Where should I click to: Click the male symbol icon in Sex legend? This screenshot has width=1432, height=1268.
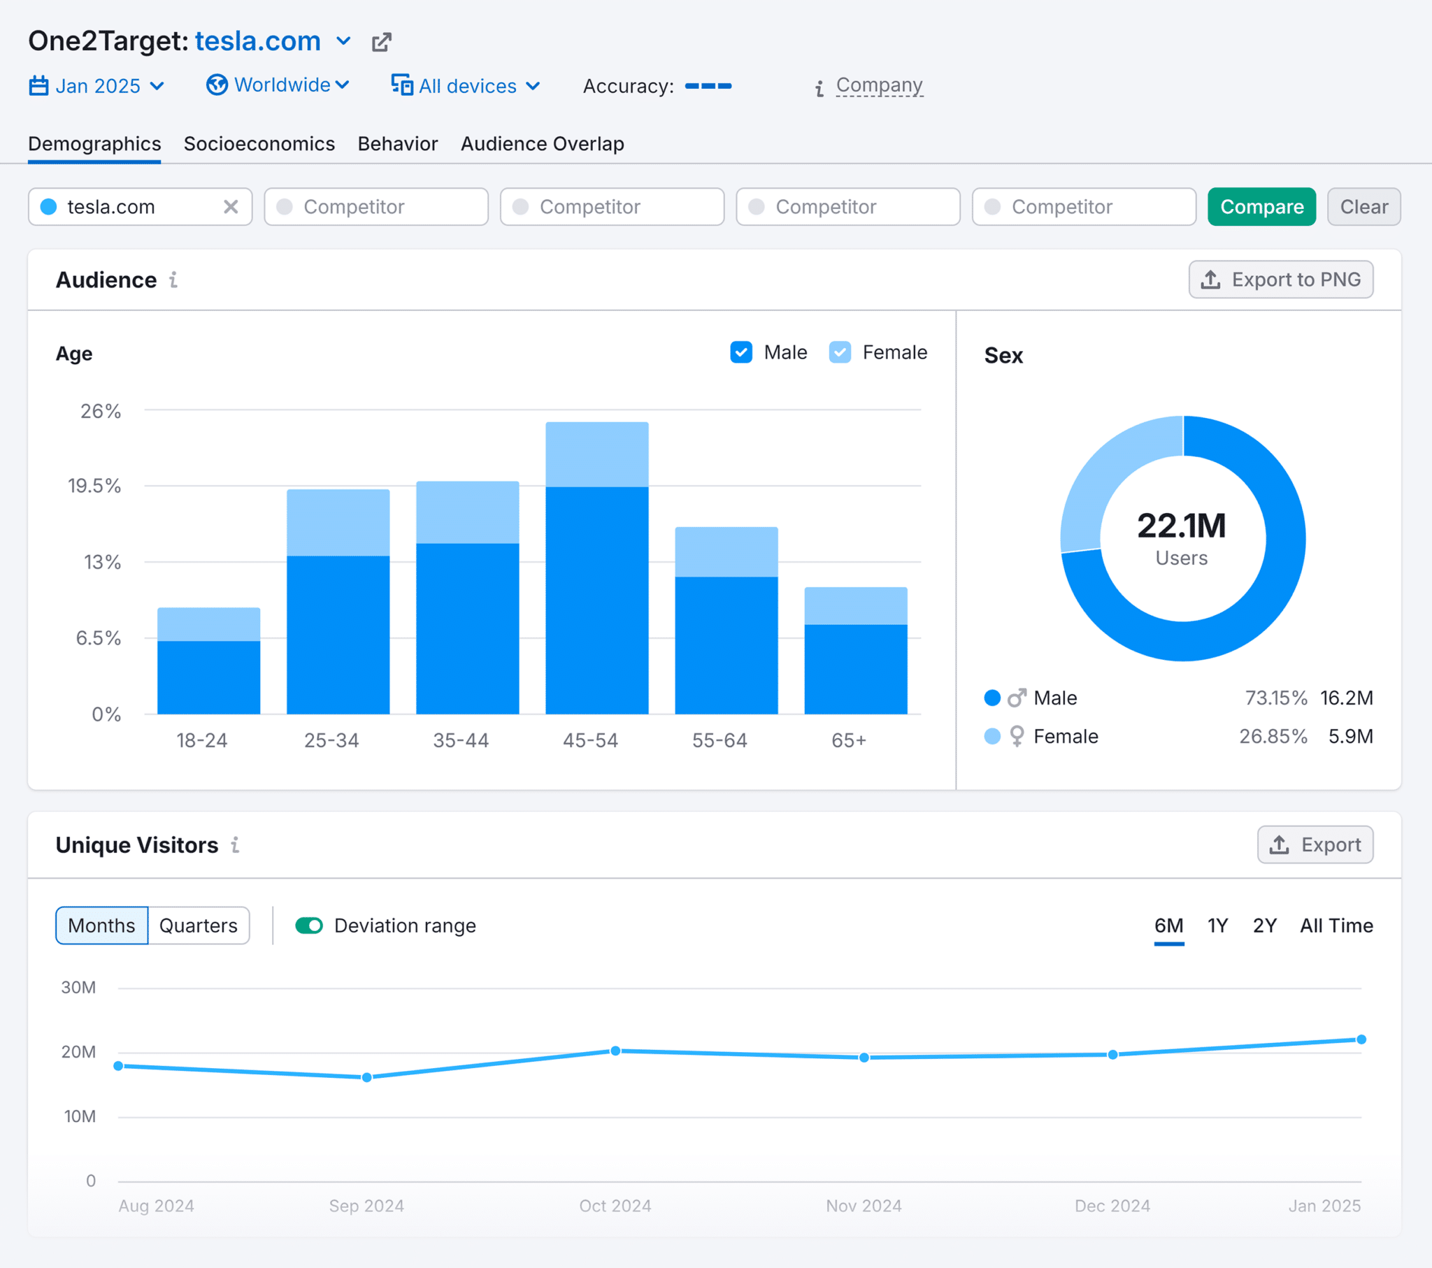1017,698
